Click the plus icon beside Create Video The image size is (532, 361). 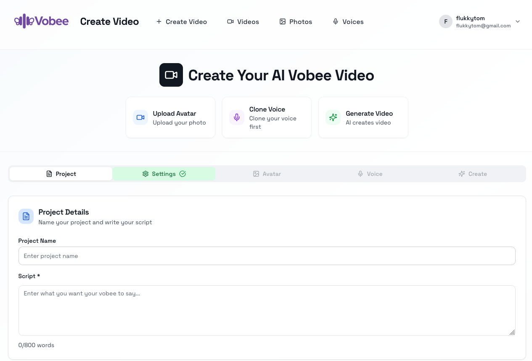pyautogui.click(x=159, y=21)
